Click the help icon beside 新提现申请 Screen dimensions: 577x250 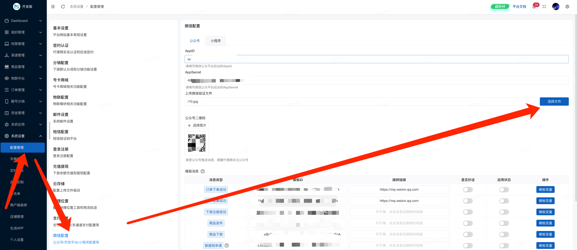click(x=227, y=245)
